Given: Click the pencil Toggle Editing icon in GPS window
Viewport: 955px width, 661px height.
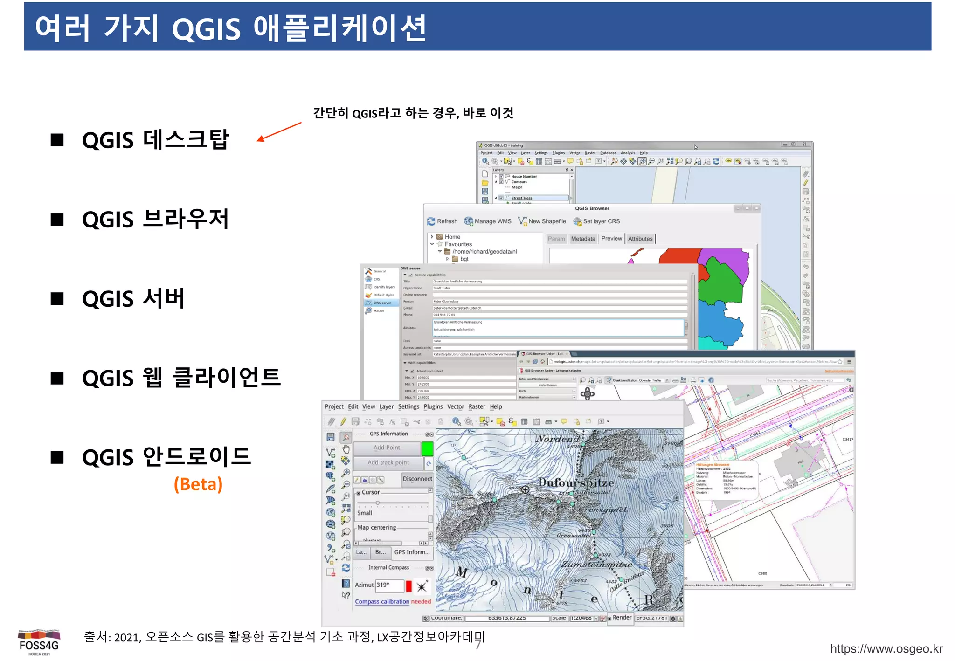Looking at the screenshot, I should pos(343,421).
